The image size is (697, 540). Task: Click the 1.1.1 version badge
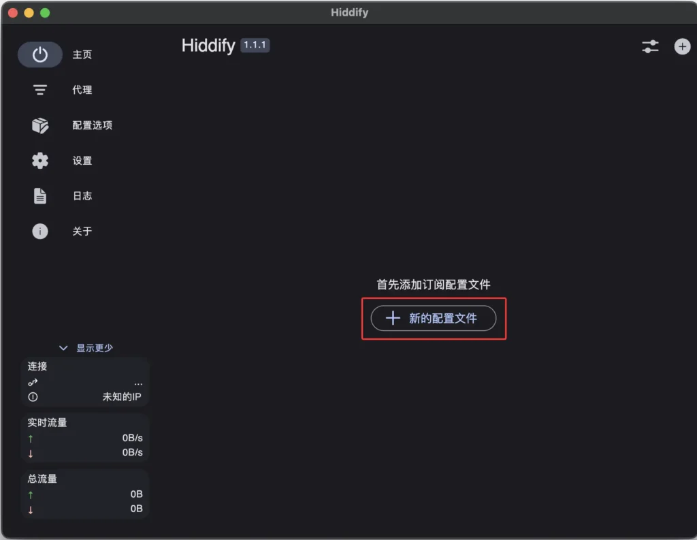pos(255,45)
